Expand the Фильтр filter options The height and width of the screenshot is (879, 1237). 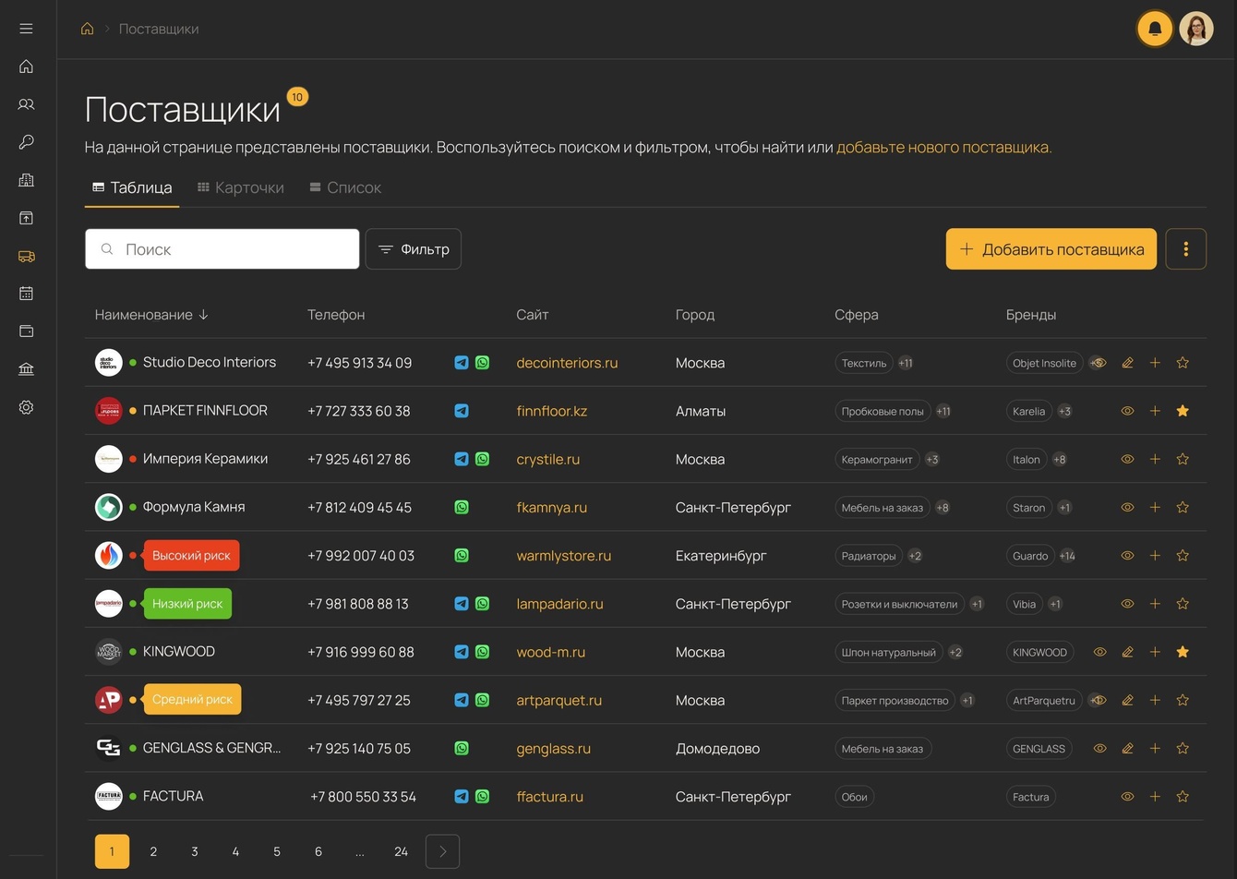(414, 249)
